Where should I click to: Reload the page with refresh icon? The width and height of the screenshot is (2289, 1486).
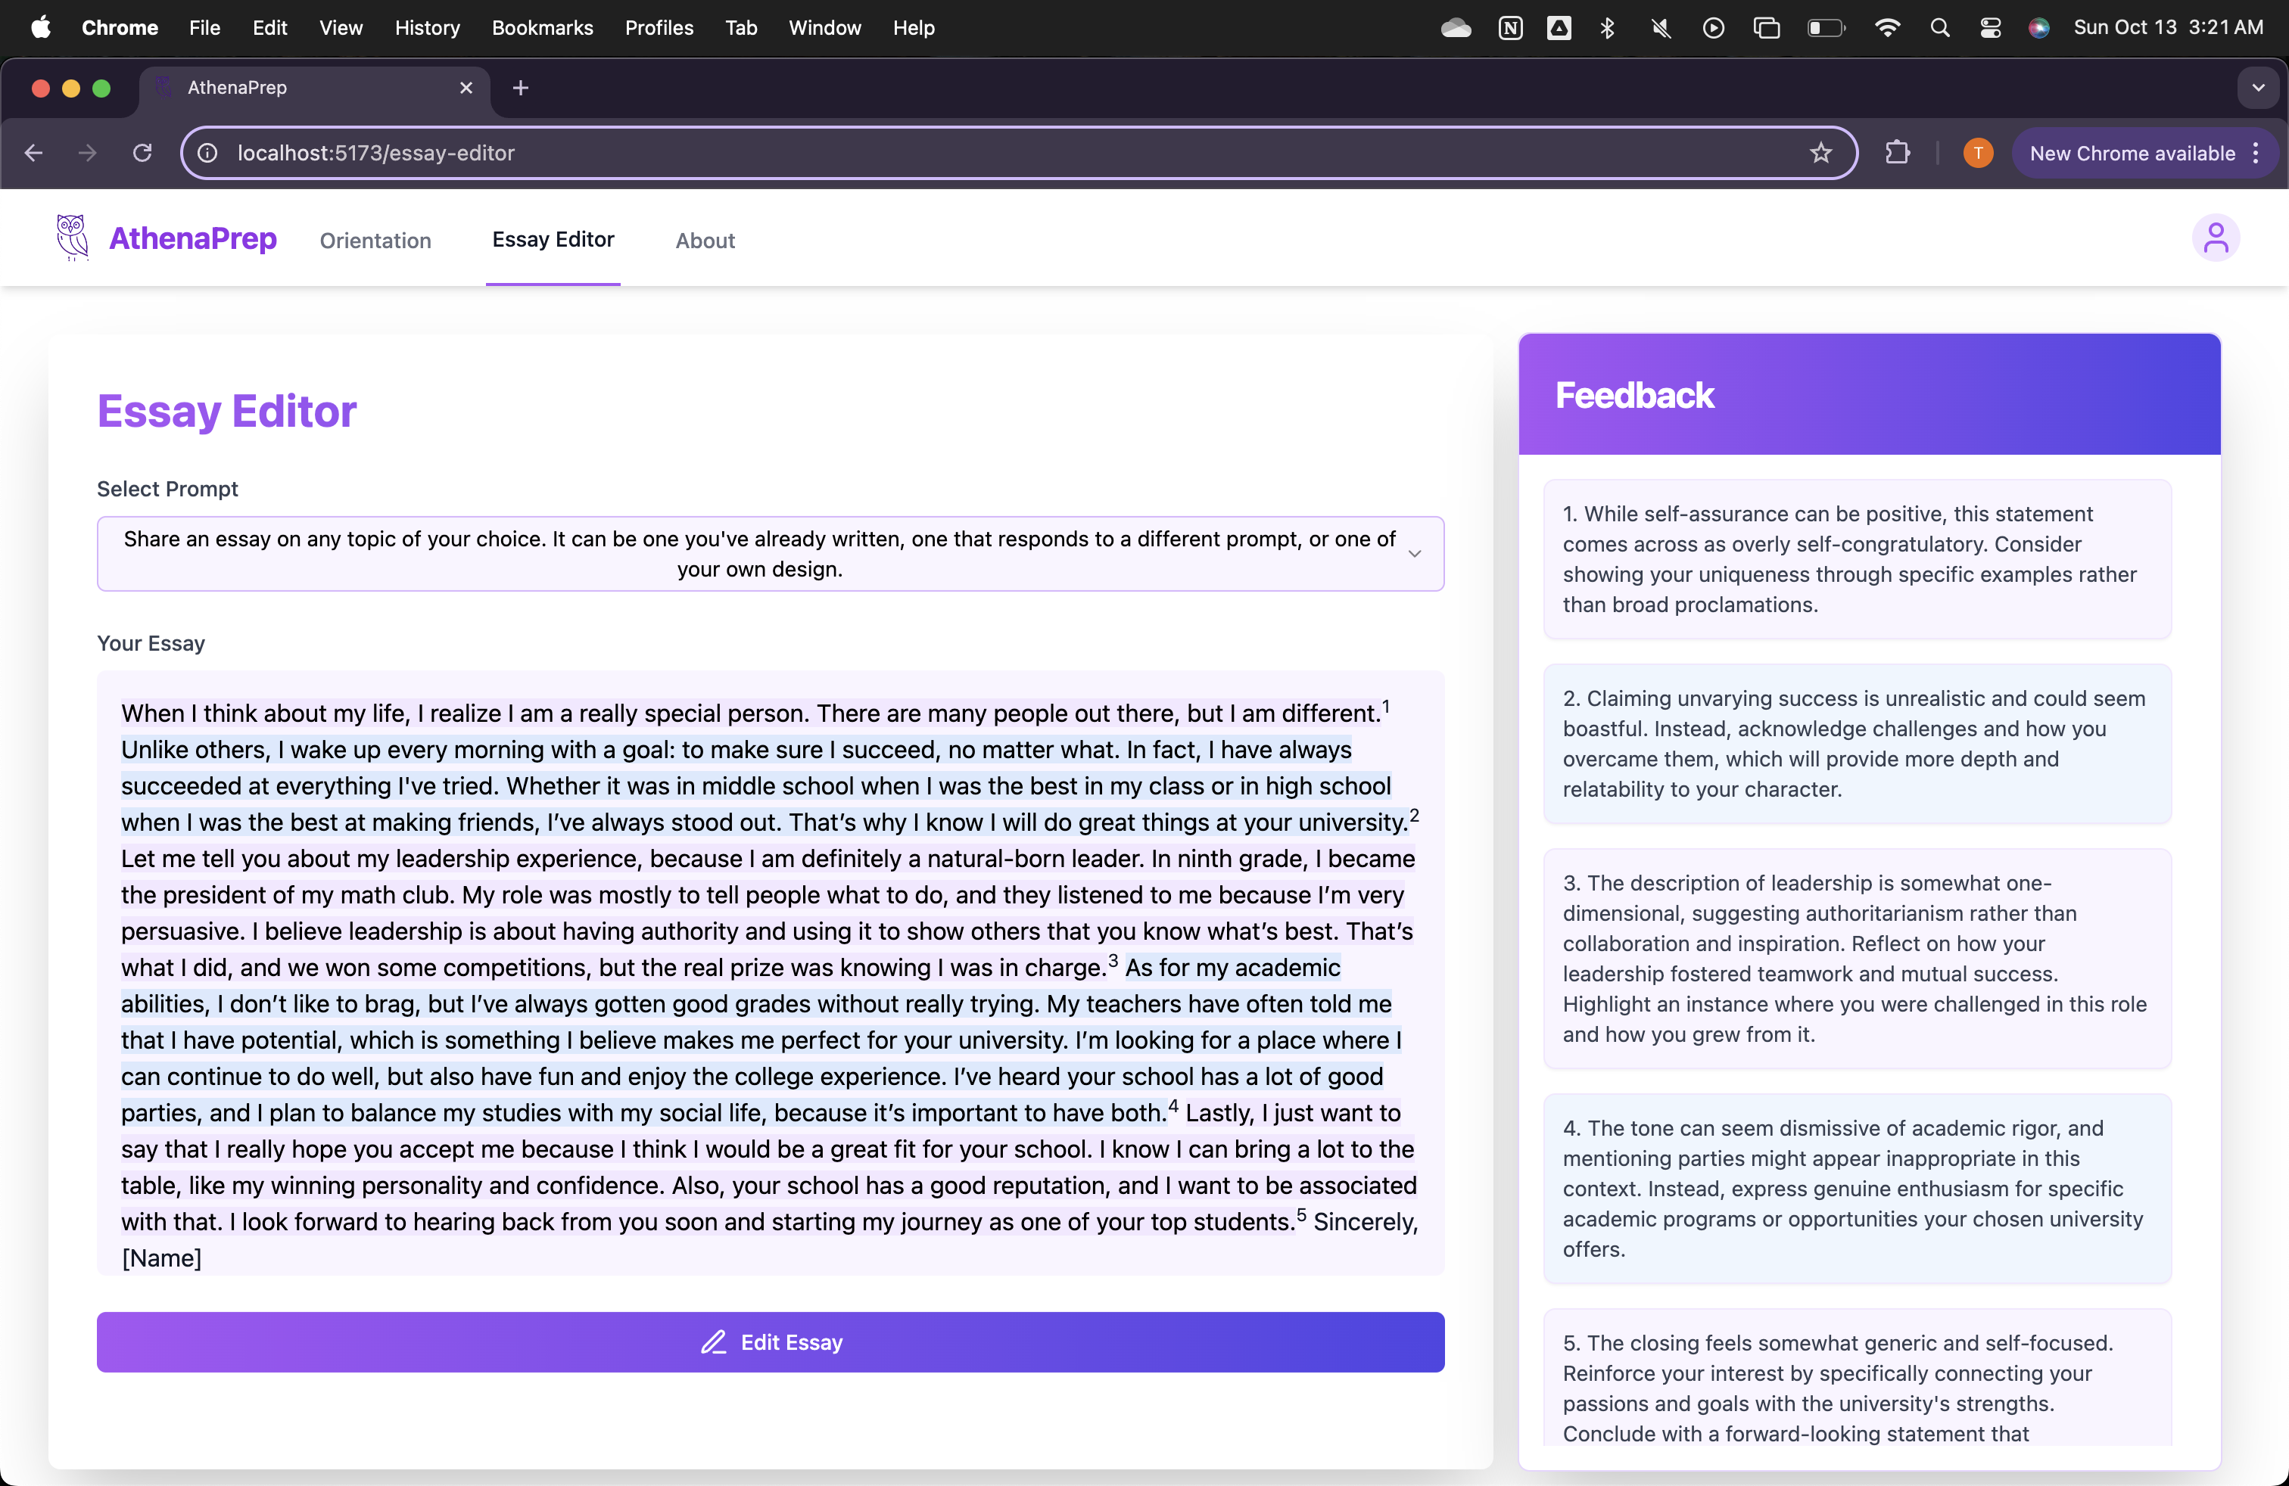pos(142,153)
